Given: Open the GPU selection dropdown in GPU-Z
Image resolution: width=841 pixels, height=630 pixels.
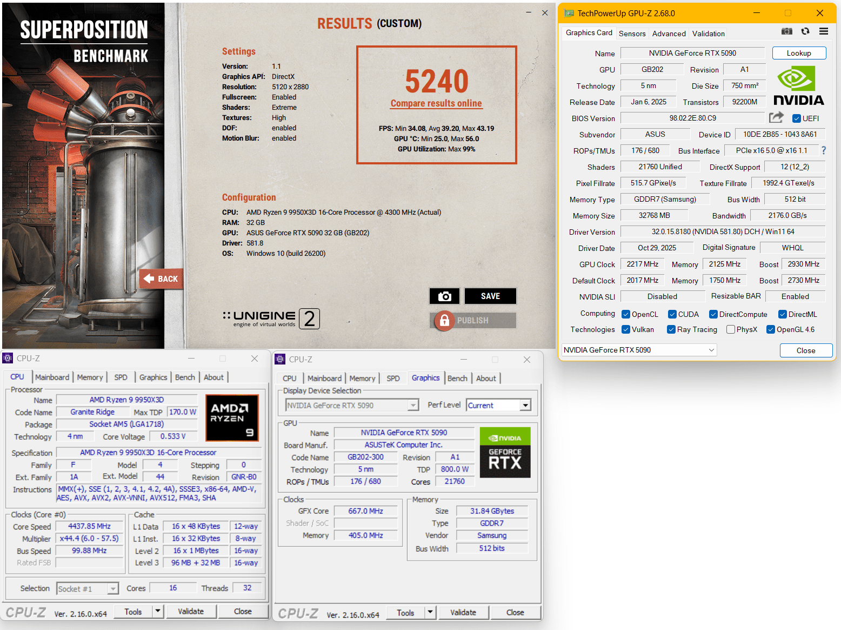Looking at the screenshot, I should coord(639,350).
